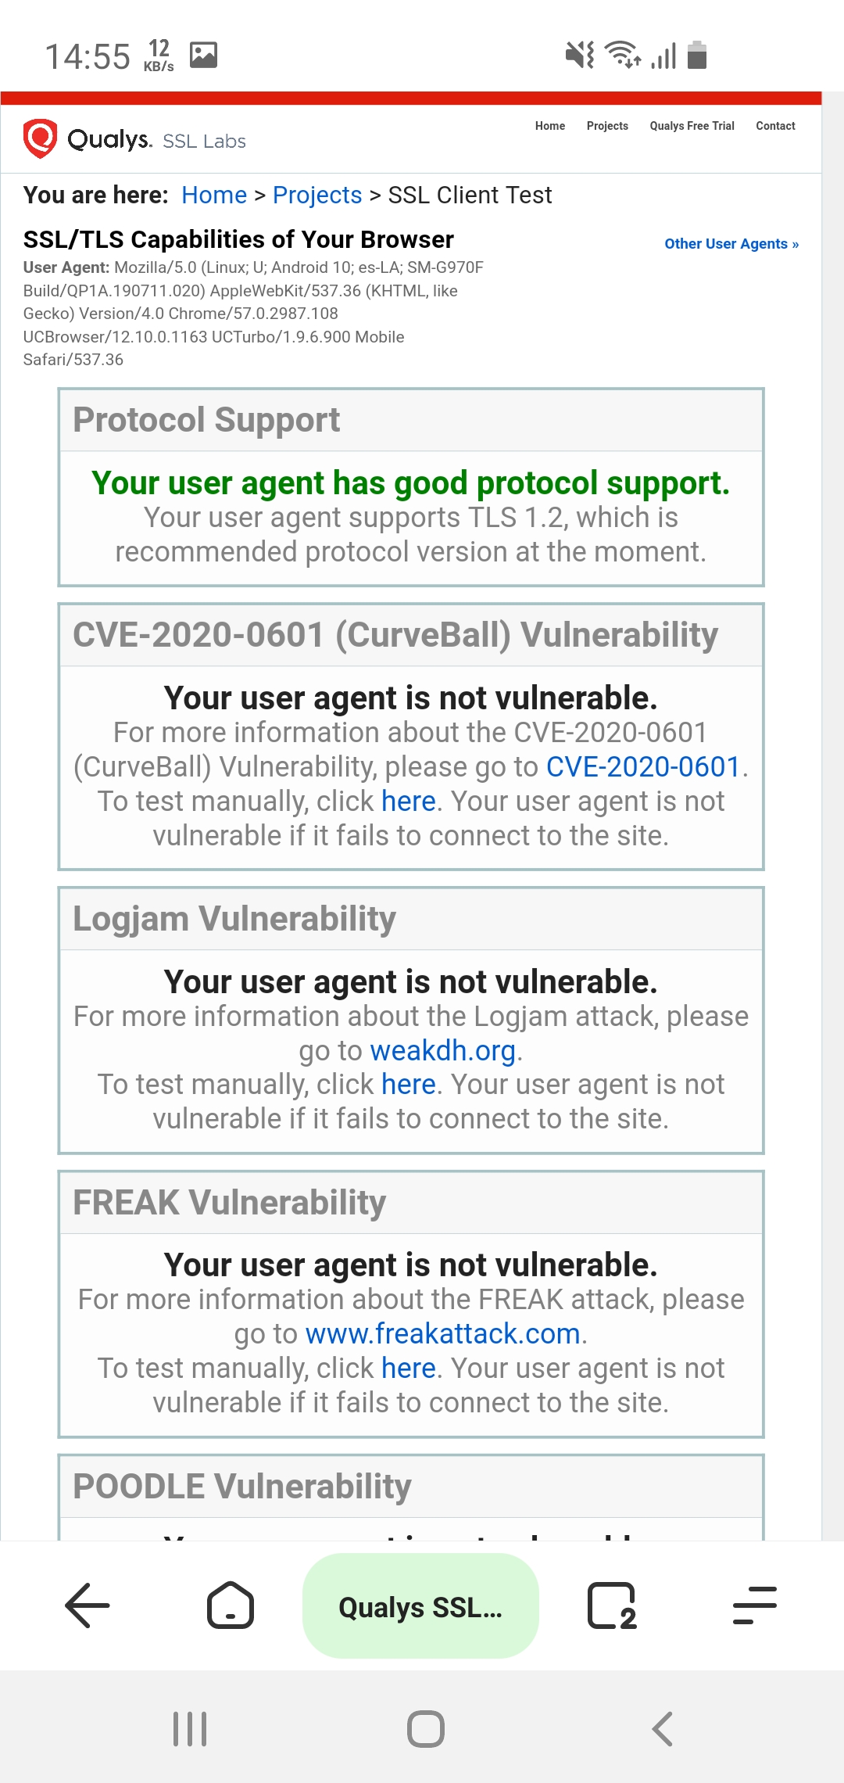Viewport: 844px width, 1783px height.
Task: Open Other User Agents link
Action: [731, 244]
